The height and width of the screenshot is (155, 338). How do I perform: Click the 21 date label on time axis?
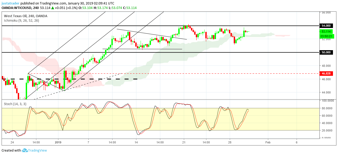(184, 142)
